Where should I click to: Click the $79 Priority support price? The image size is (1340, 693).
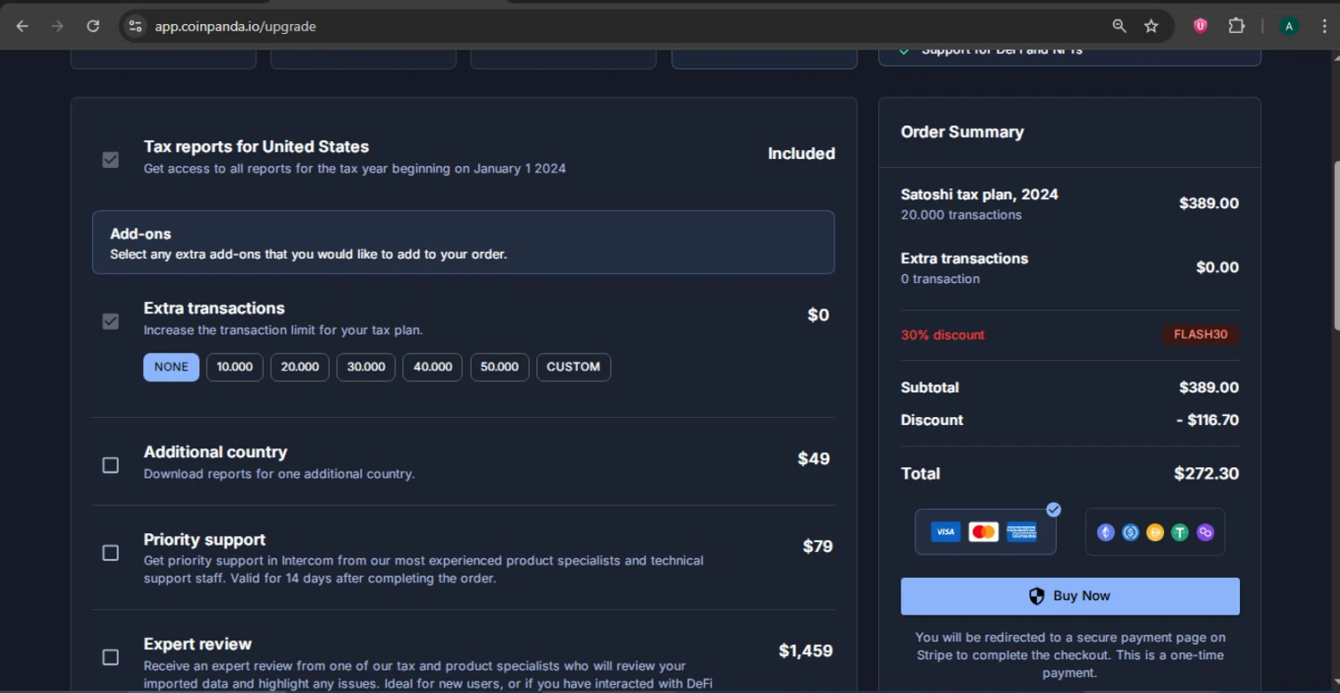(x=817, y=547)
